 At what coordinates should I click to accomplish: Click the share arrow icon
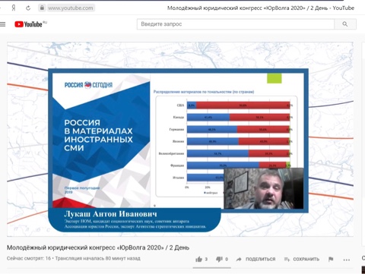pyautogui.click(x=239, y=260)
